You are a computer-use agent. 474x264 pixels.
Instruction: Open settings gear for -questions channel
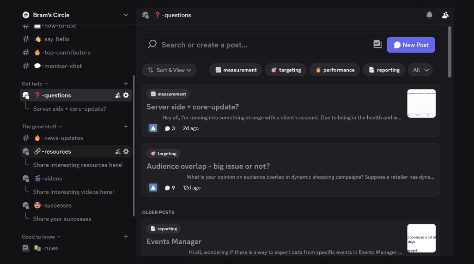(x=126, y=95)
